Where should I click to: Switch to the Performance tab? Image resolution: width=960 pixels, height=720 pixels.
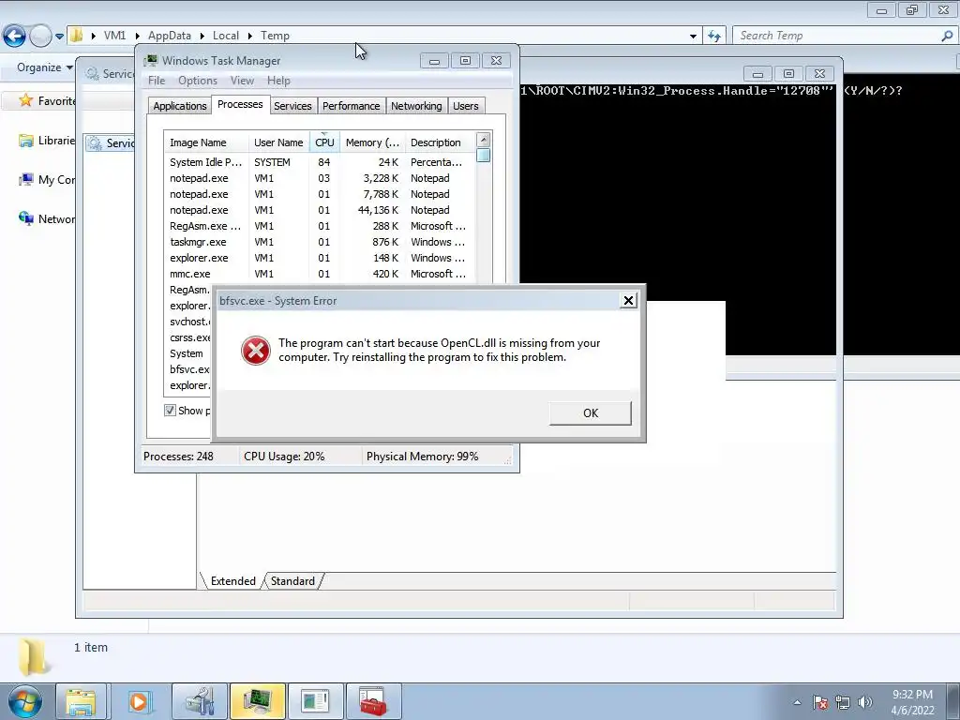pyautogui.click(x=351, y=106)
